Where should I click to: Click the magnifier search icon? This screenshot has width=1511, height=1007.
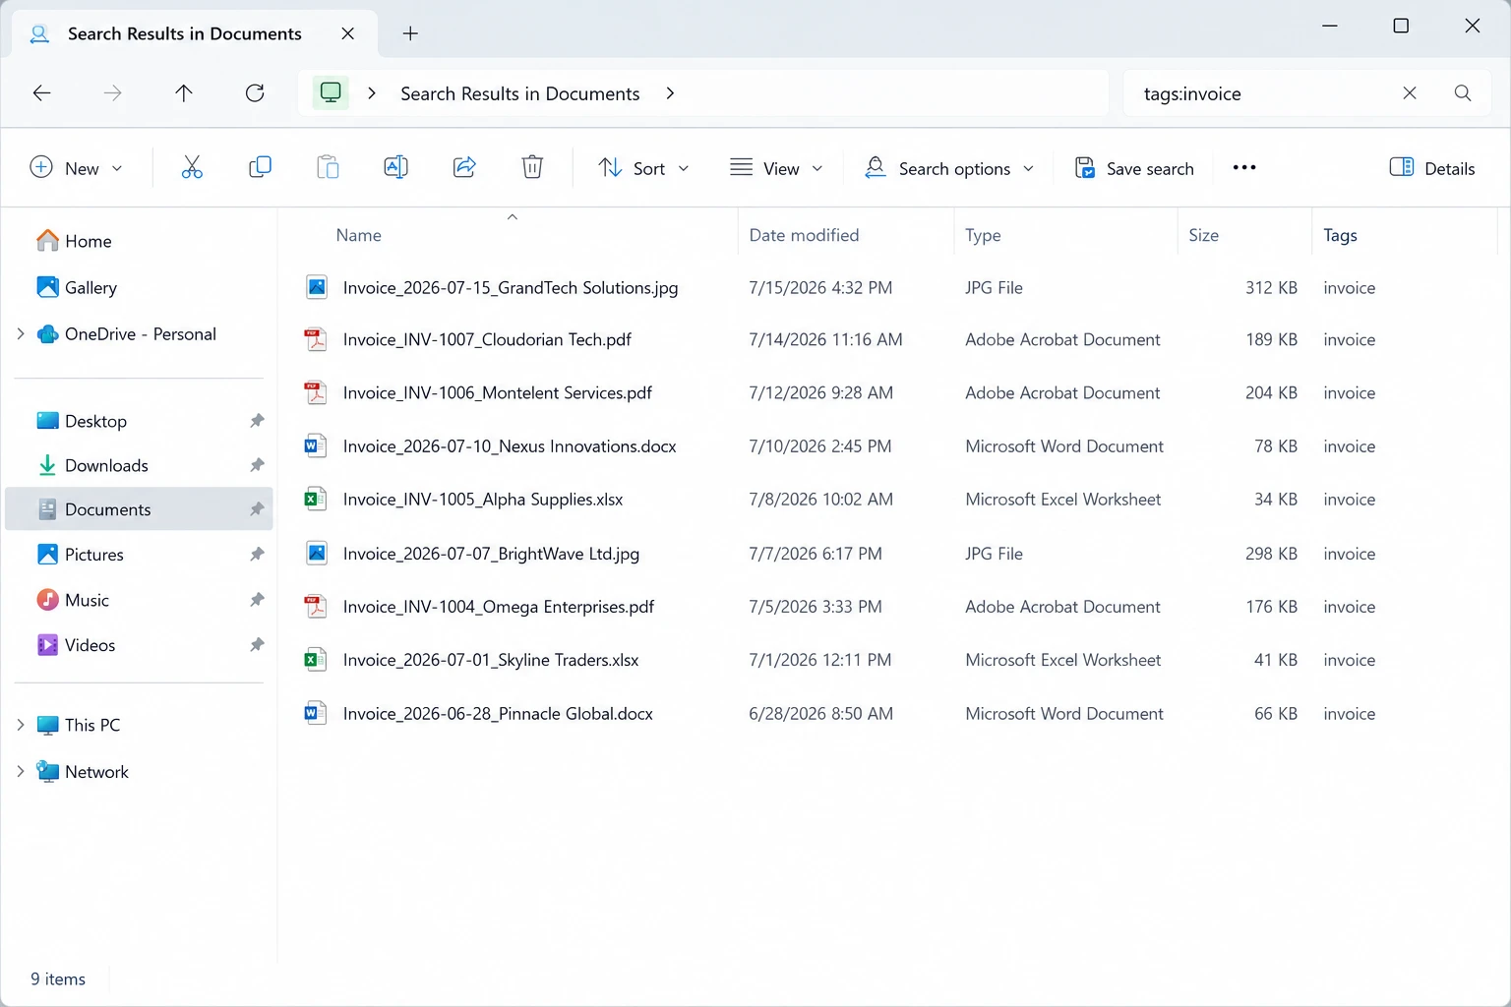(1463, 92)
